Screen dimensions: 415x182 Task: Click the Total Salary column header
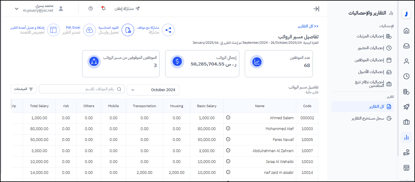tap(39, 106)
